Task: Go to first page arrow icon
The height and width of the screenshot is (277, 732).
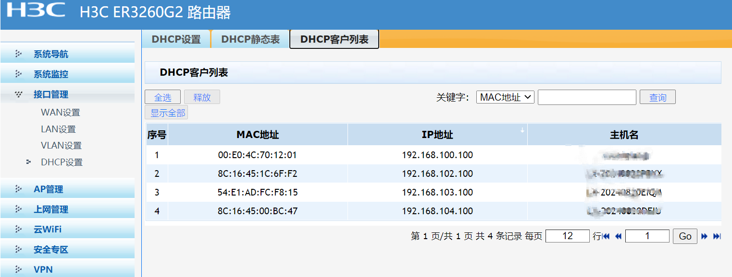Action: coord(606,236)
